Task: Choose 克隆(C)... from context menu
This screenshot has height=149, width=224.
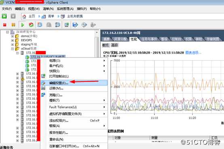Action: 74,95
